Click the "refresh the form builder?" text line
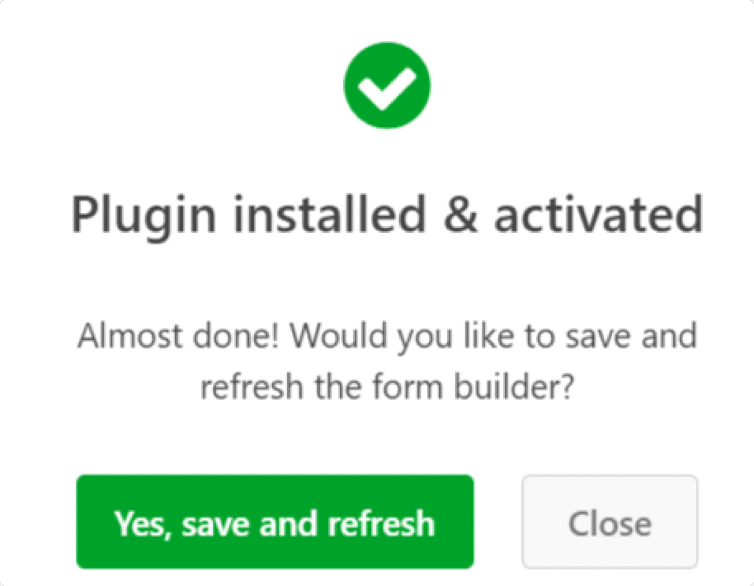This screenshot has height=586, width=754. pos(386,388)
